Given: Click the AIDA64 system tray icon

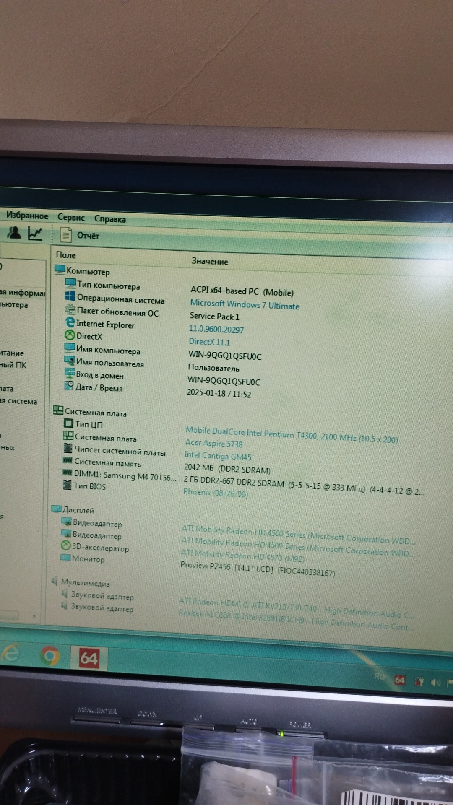Looking at the screenshot, I should click(400, 680).
